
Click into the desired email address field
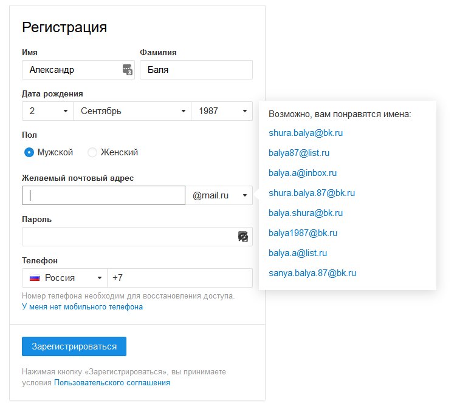click(x=103, y=195)
